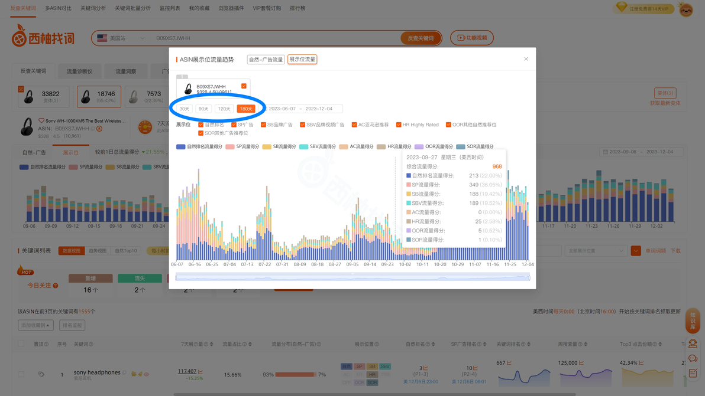Switch to 自然-广告流量 tab in dialog
This screenshot has width=705, height=396.
coord(266,59)
